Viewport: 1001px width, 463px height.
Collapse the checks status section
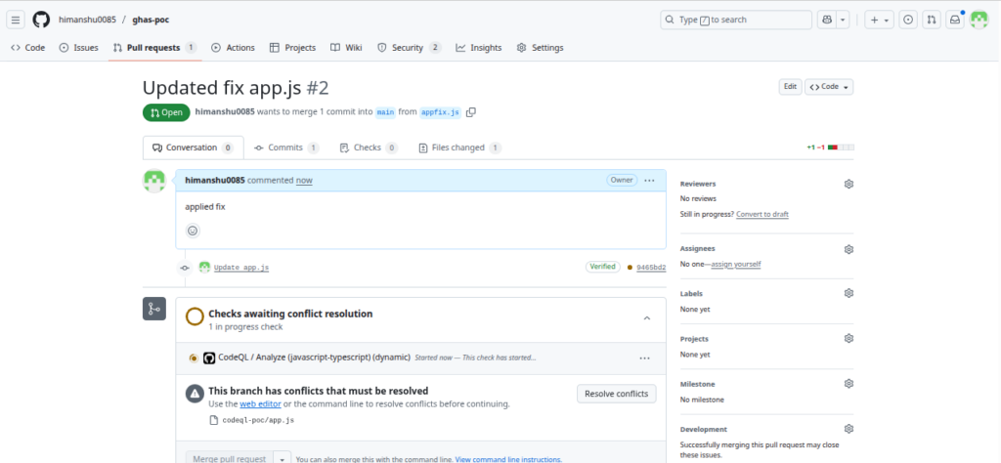(646, 317)
